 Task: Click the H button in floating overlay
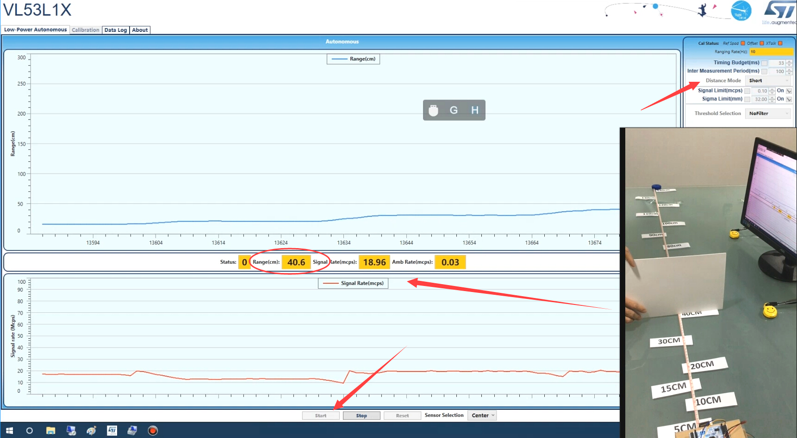tap(474, 110)
